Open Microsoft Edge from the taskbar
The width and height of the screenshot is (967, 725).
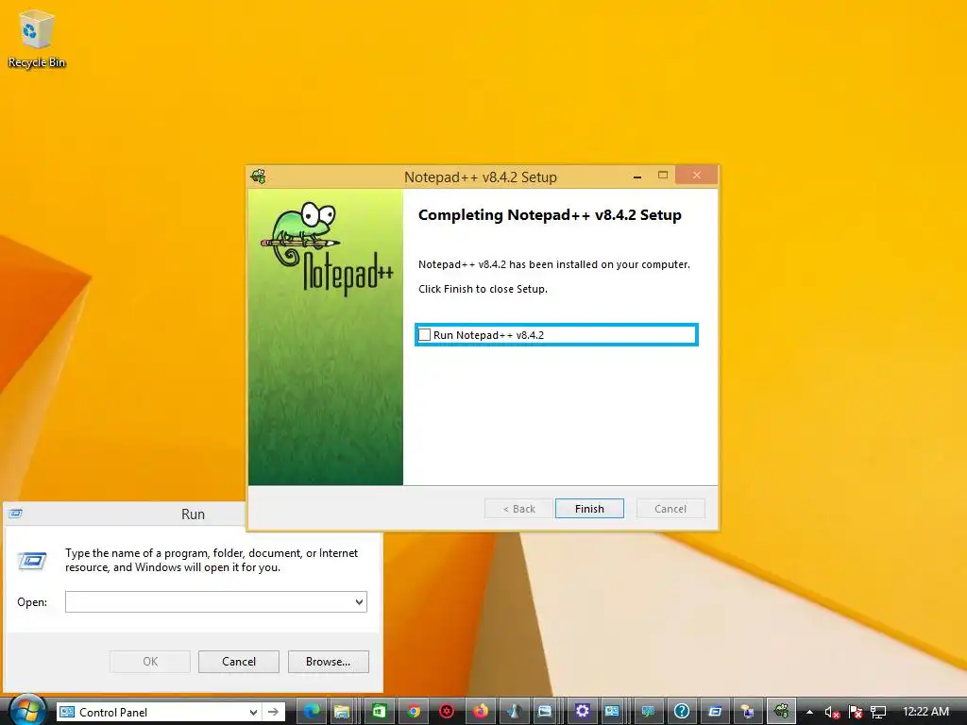[x=312, y=712]
